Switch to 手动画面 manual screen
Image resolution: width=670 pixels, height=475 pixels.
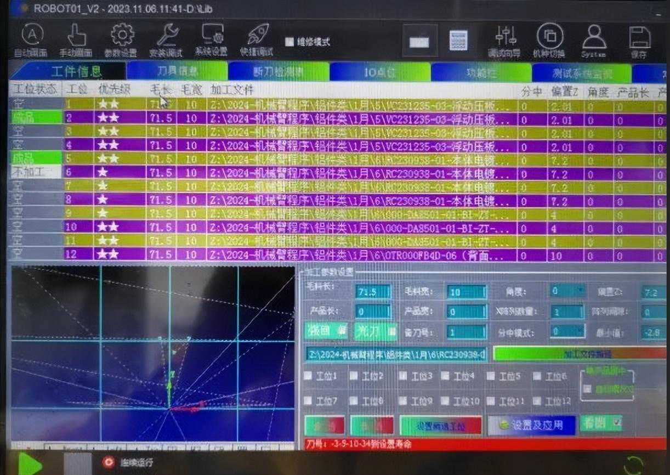pos(76,39)
